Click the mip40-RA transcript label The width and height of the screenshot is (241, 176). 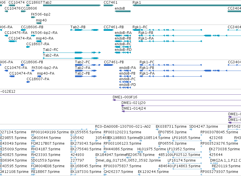pos(45,38)
